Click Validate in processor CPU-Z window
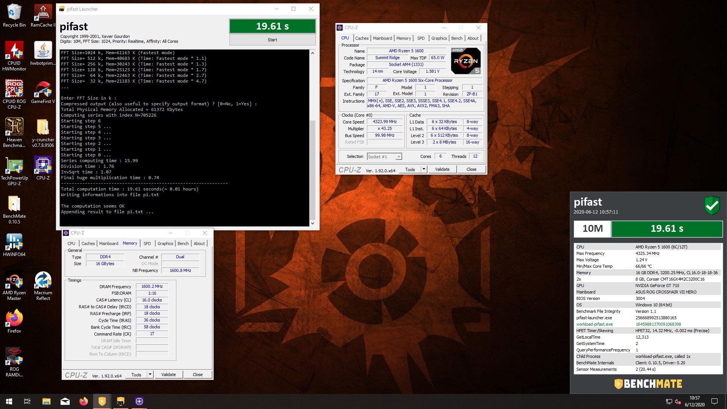This screenshot has width=727, height=409. click(x=442, y=169)
